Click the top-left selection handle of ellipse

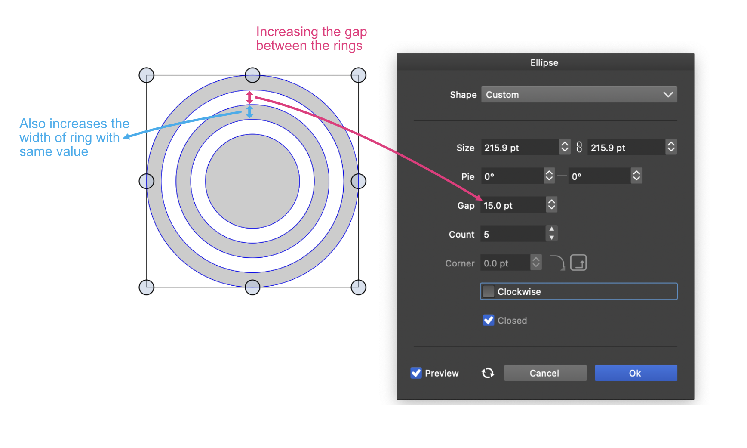(147, 75)
